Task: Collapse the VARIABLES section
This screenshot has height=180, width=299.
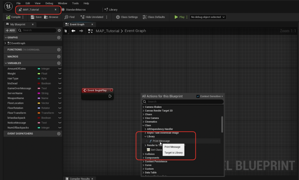Action: [6, 63]
